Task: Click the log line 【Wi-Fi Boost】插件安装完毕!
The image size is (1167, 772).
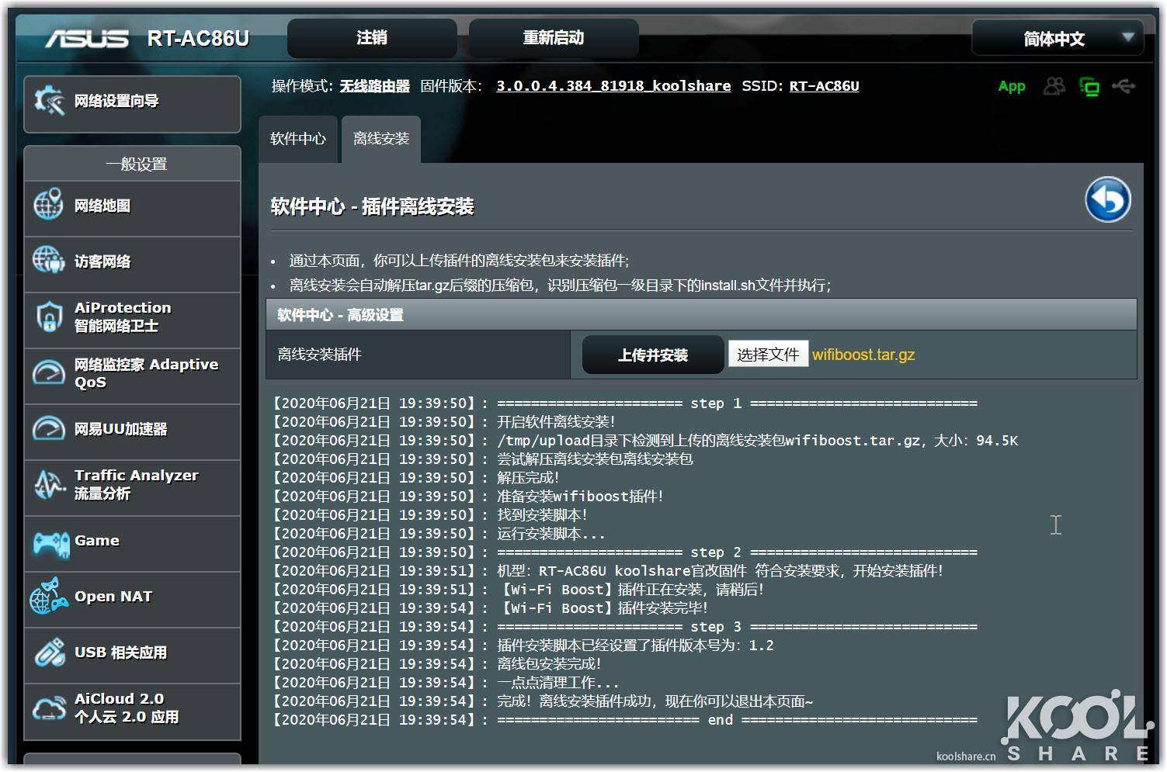Action: (489, 608)
